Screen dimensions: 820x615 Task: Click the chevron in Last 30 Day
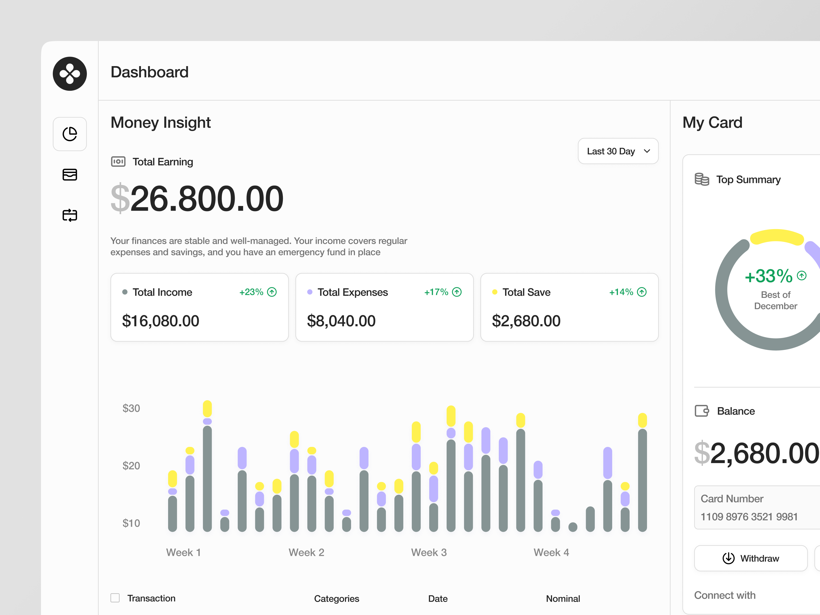647,151
